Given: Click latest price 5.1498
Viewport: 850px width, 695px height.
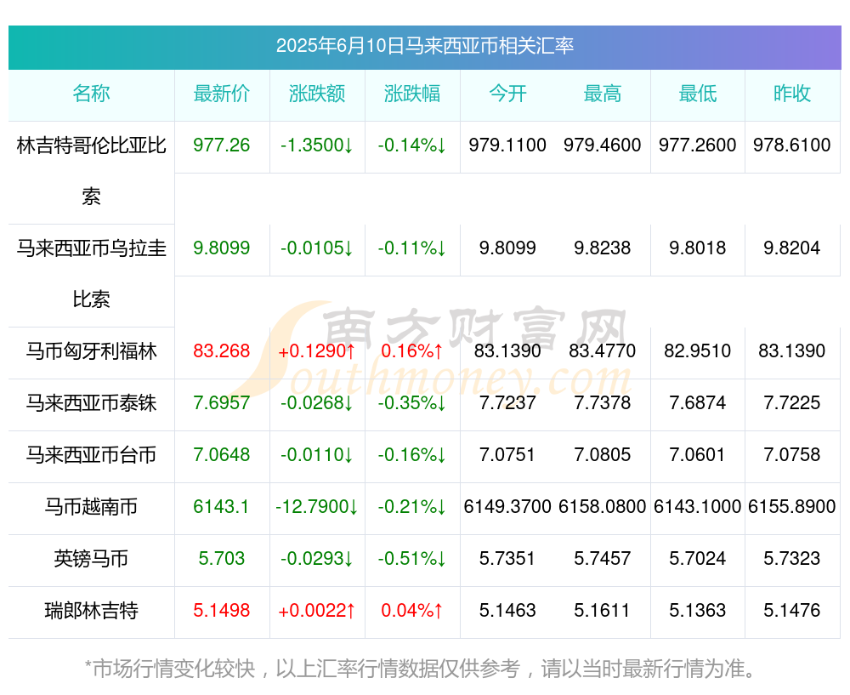Looking at the screenshot, I should pyautogui.click(x=222, y=611).
